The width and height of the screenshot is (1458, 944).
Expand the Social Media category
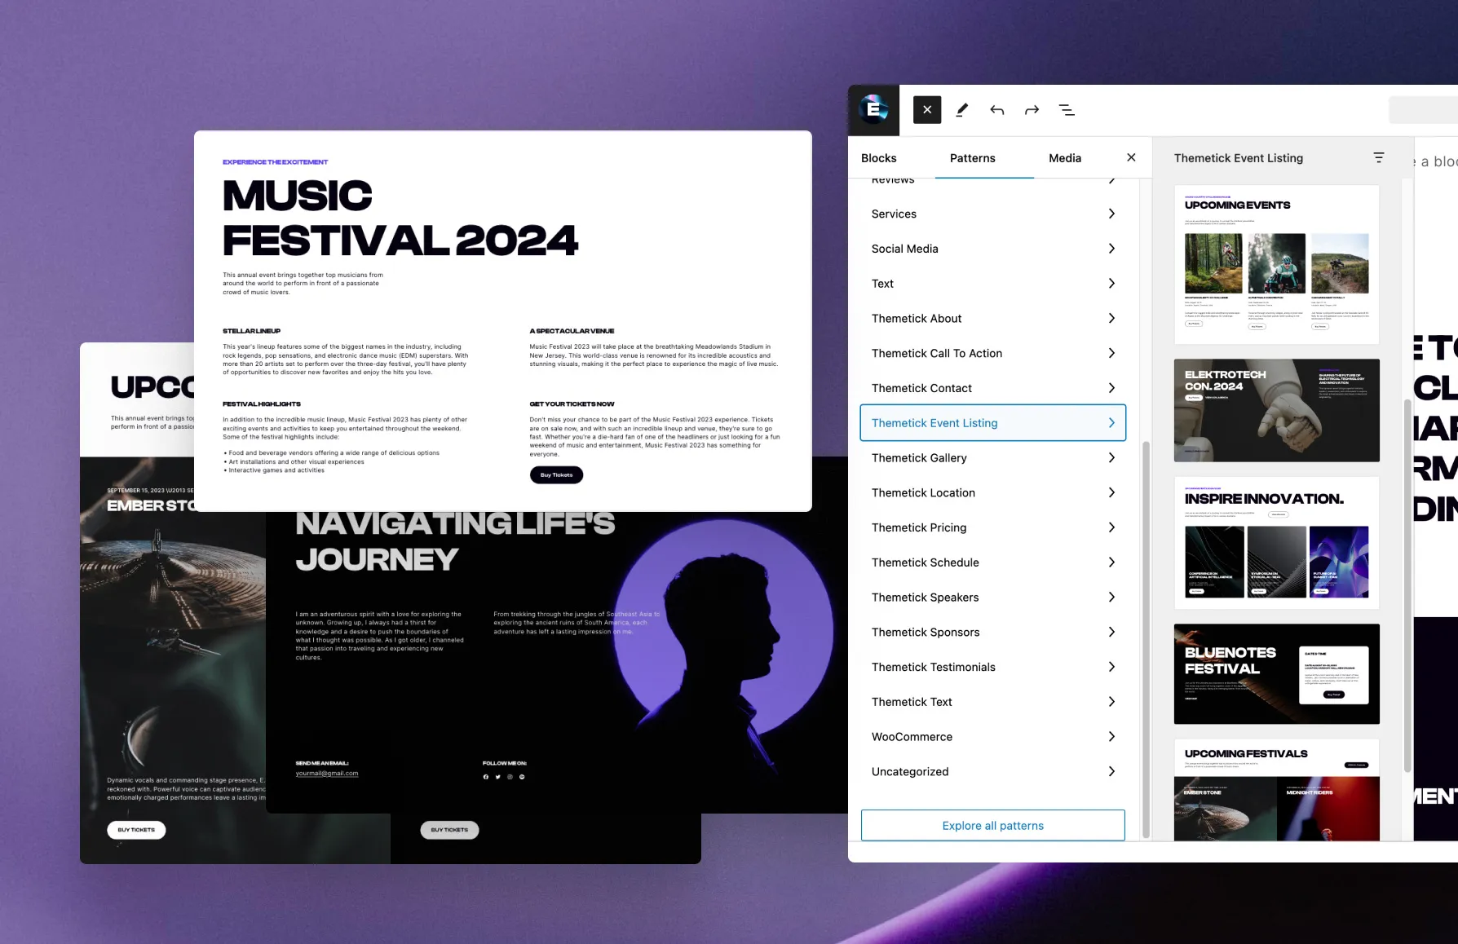992,249
